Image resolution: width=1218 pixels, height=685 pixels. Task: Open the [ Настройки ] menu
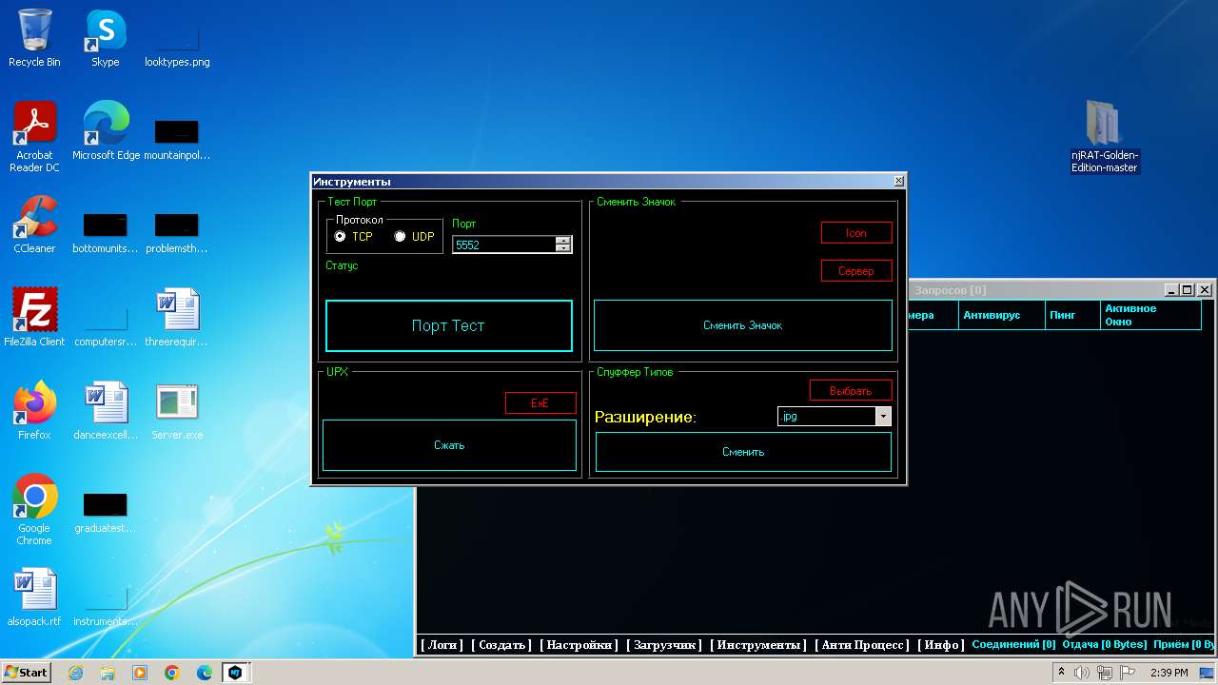tap(579, 644)
